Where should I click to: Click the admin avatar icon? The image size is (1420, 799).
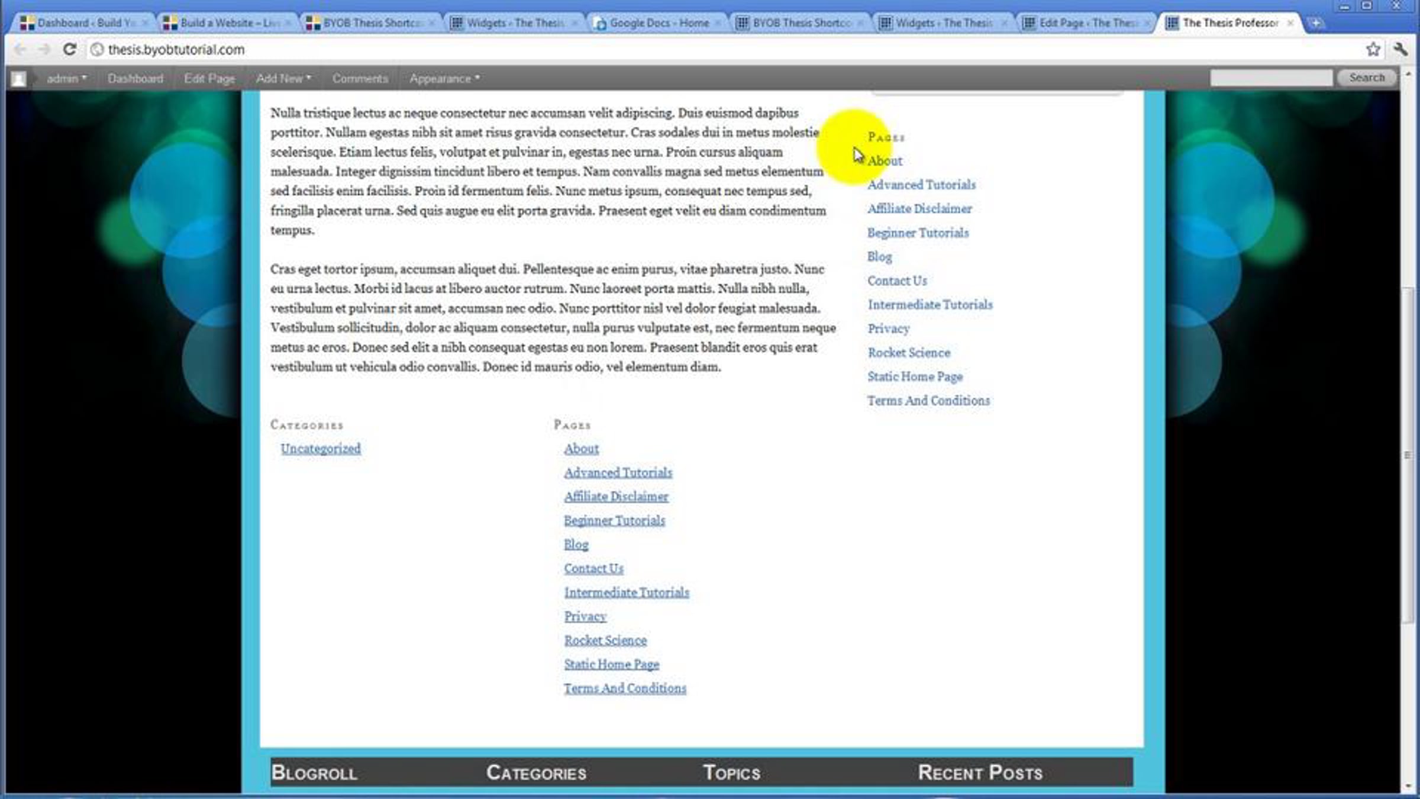(x=18, y=78)
